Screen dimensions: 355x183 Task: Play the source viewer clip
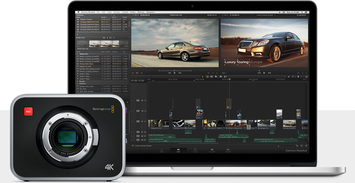click(x=175, y=73)
